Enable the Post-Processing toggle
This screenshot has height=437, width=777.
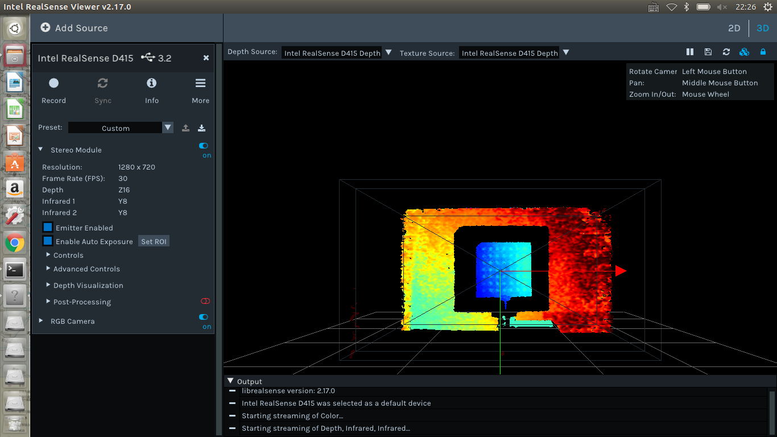click(x=205, y=301)
